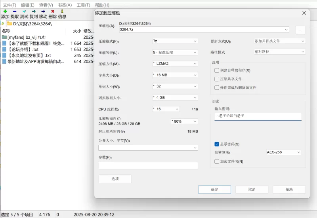Viewport: 317px width, 218px height.
Task: Click the 帮助 button in dialog
Action: (289, 190)
